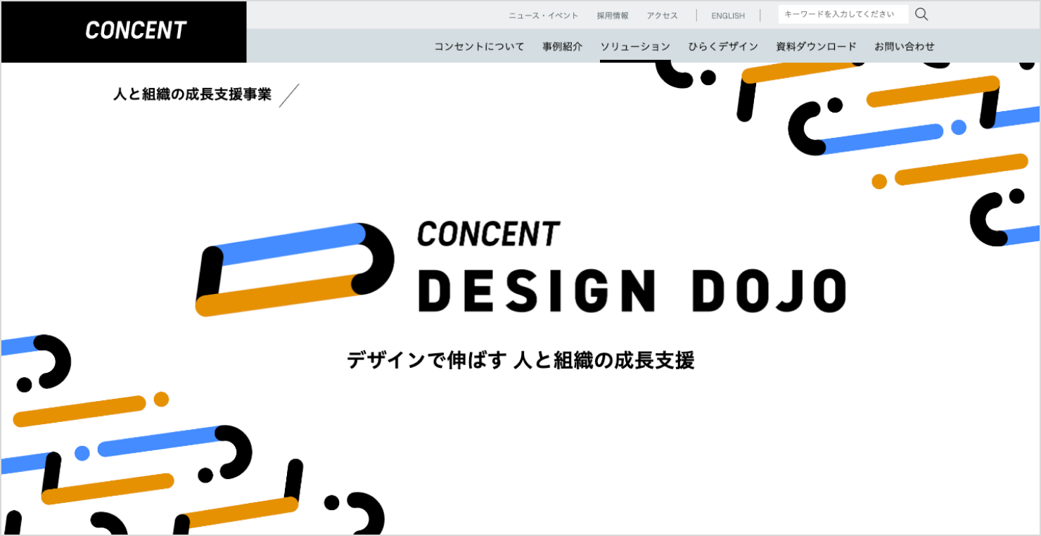Click the magnifier search icon
The image size is (1041, 536).
click(921, 15)
